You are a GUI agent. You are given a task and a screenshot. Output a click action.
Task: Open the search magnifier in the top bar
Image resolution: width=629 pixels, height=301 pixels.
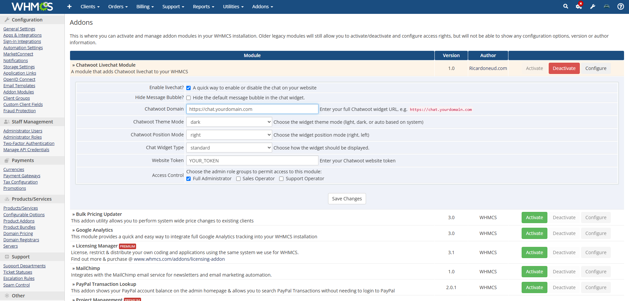(x=566, y=6)
